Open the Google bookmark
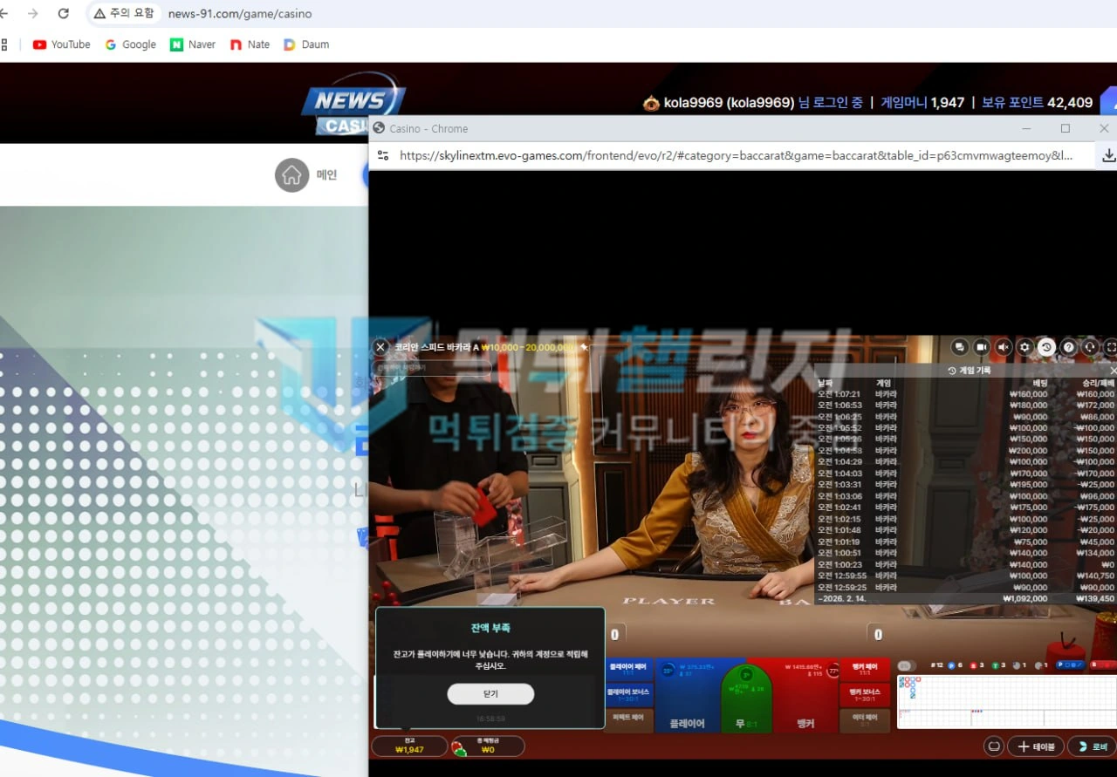The image size is (1117, 777). pyautogui.click(x=130, y=44)
